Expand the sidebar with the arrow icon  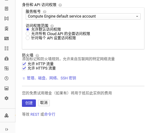7,129
